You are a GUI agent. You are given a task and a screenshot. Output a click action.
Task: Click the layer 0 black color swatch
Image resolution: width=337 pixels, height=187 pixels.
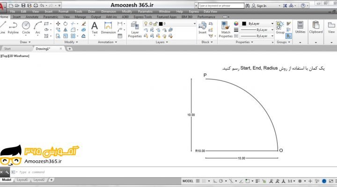pyautogui.click(x=161, y=24)
